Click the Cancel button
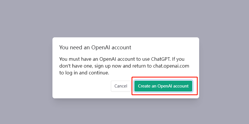This screenshot has height=124, width=249. point(121,86)
